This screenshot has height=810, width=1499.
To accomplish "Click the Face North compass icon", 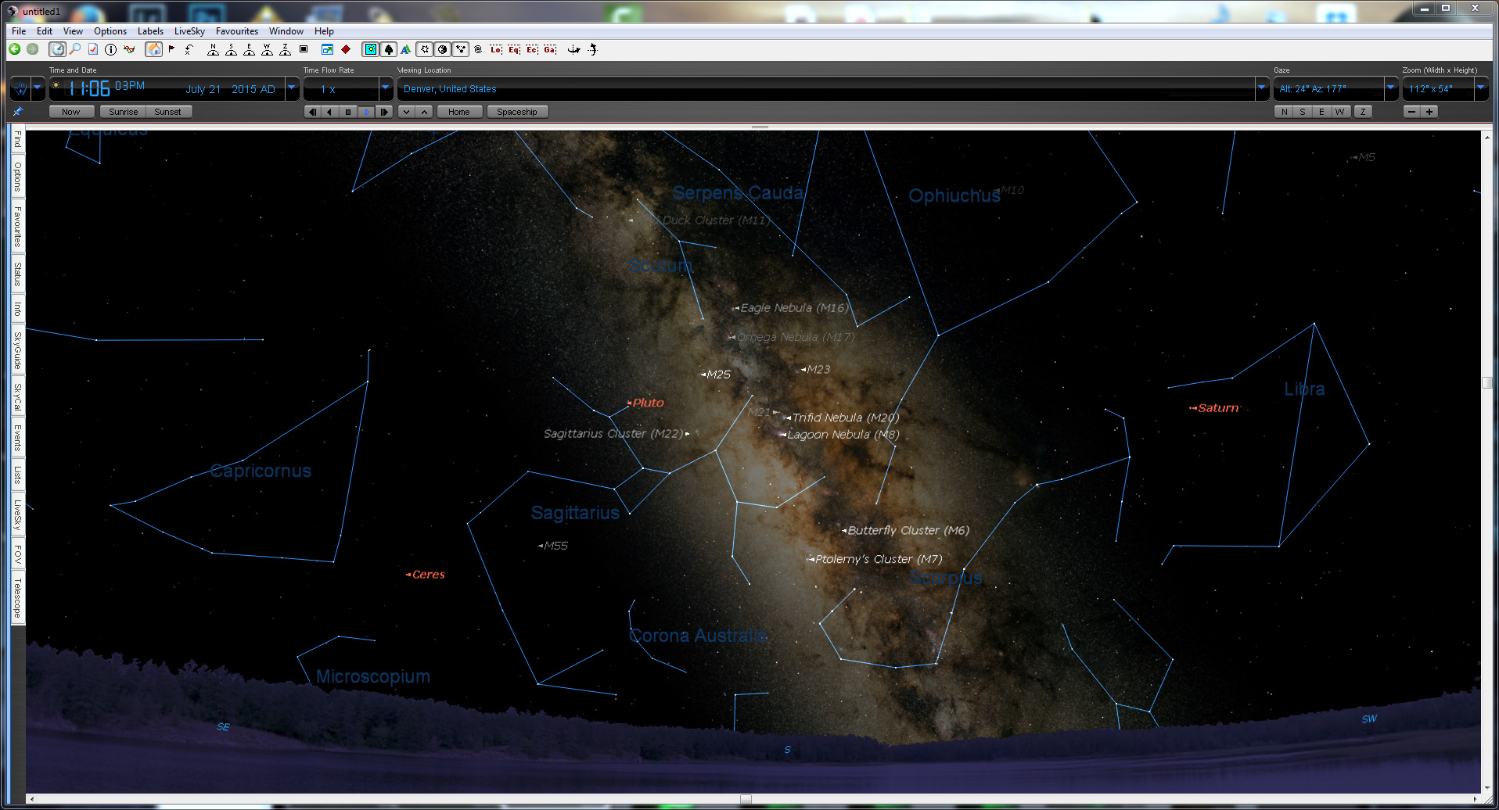I will pos(213,49).
